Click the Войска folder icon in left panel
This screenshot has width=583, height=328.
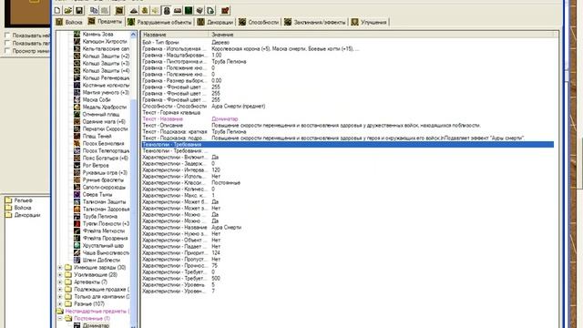(8, 208)
